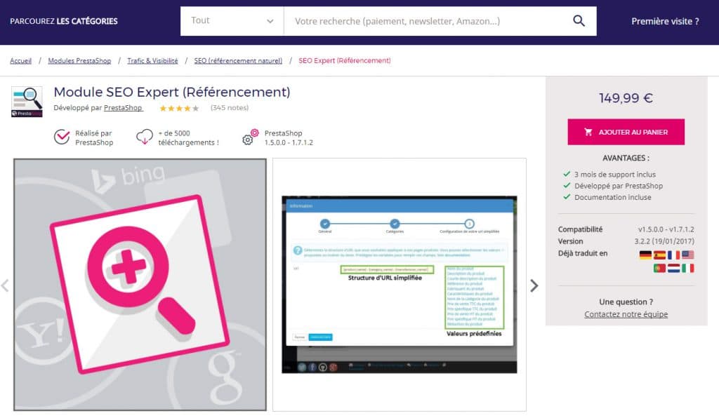This screenshot has width=719, height=418.
Task: Open the URL structure screenshot thumbnail
Action: point(400,285)
